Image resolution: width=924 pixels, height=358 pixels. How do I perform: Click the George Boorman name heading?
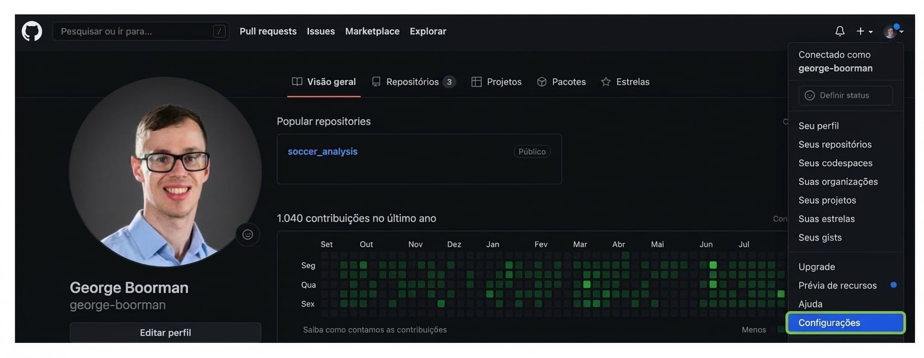coord(129,288)
